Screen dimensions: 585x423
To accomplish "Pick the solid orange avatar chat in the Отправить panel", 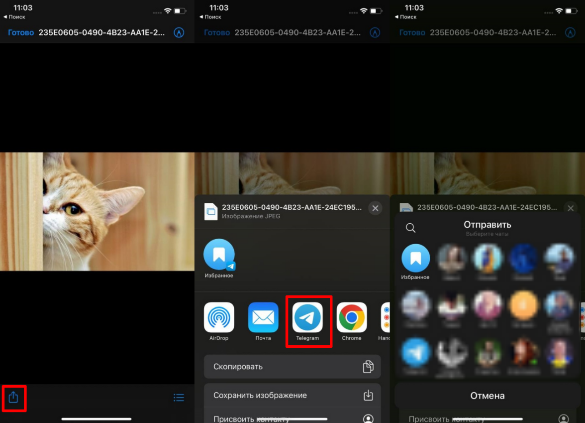I will [x=523, y=305].
